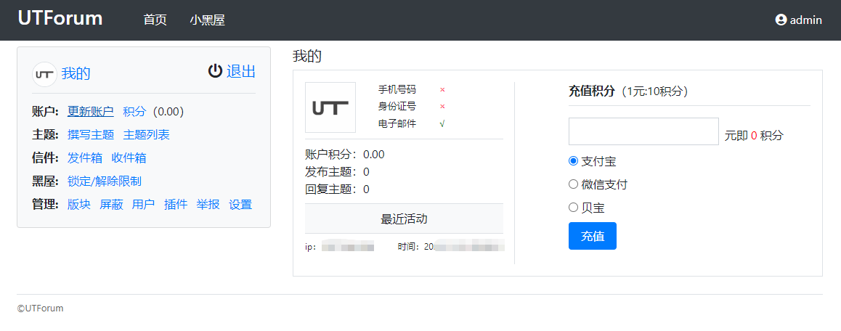Select the 支付宝 payment option

pyautogui.click(x=573, y=161)
